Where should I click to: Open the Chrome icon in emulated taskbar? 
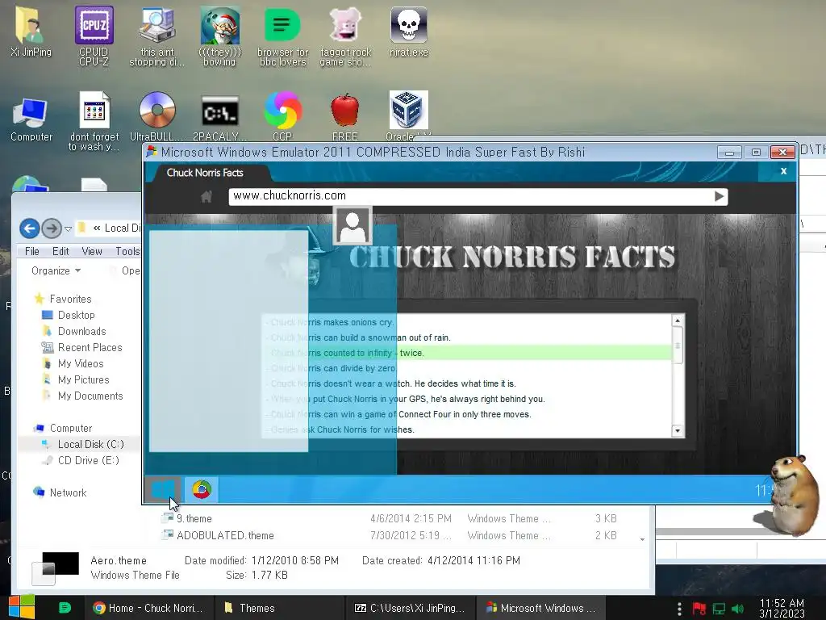pyautogui.click(x=201, y=490)
